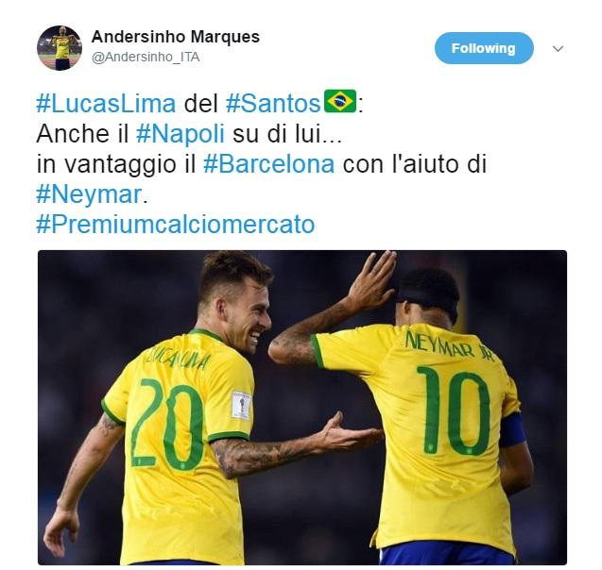Click the blue captain armband in photo
Image resolution: width=602 pixels, height=570 pixels.
click(x=512, y=430)
